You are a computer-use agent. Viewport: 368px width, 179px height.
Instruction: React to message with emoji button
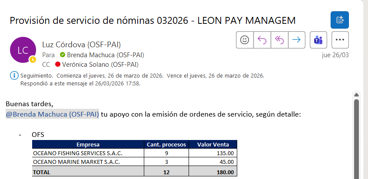point(245,40)
